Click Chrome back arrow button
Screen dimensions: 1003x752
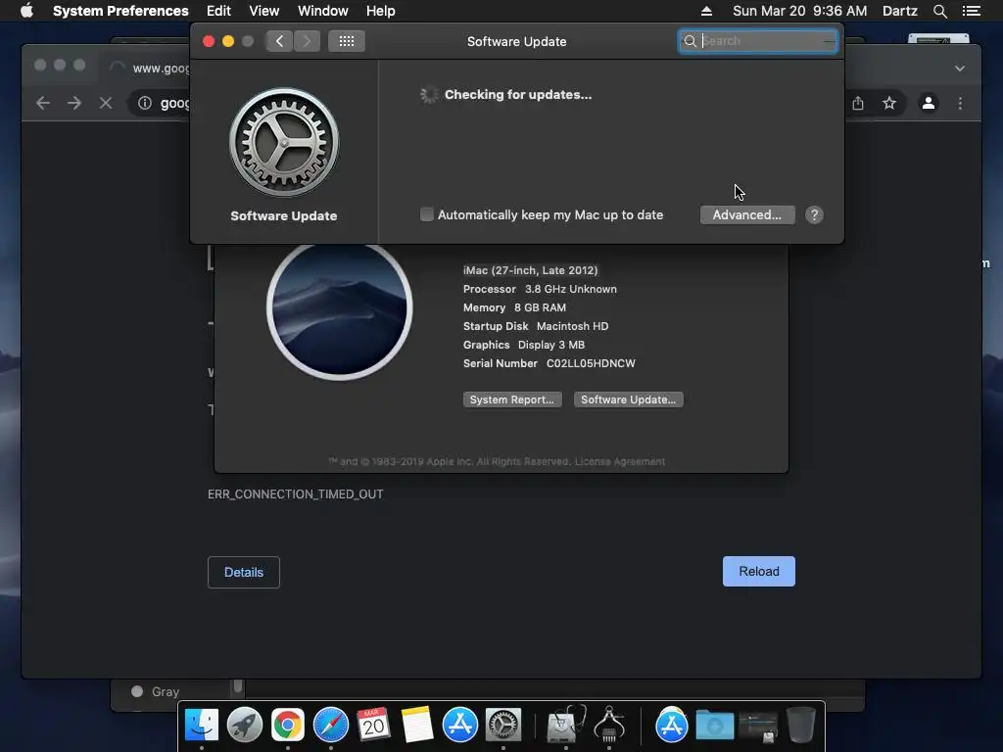(43, 103)
